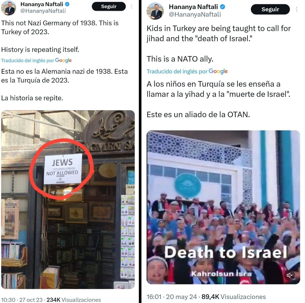Open Hananya Naftali avatar in left tweet
Image resolution: width=305 pixels, height=303 pixels.
click(8, 8)
